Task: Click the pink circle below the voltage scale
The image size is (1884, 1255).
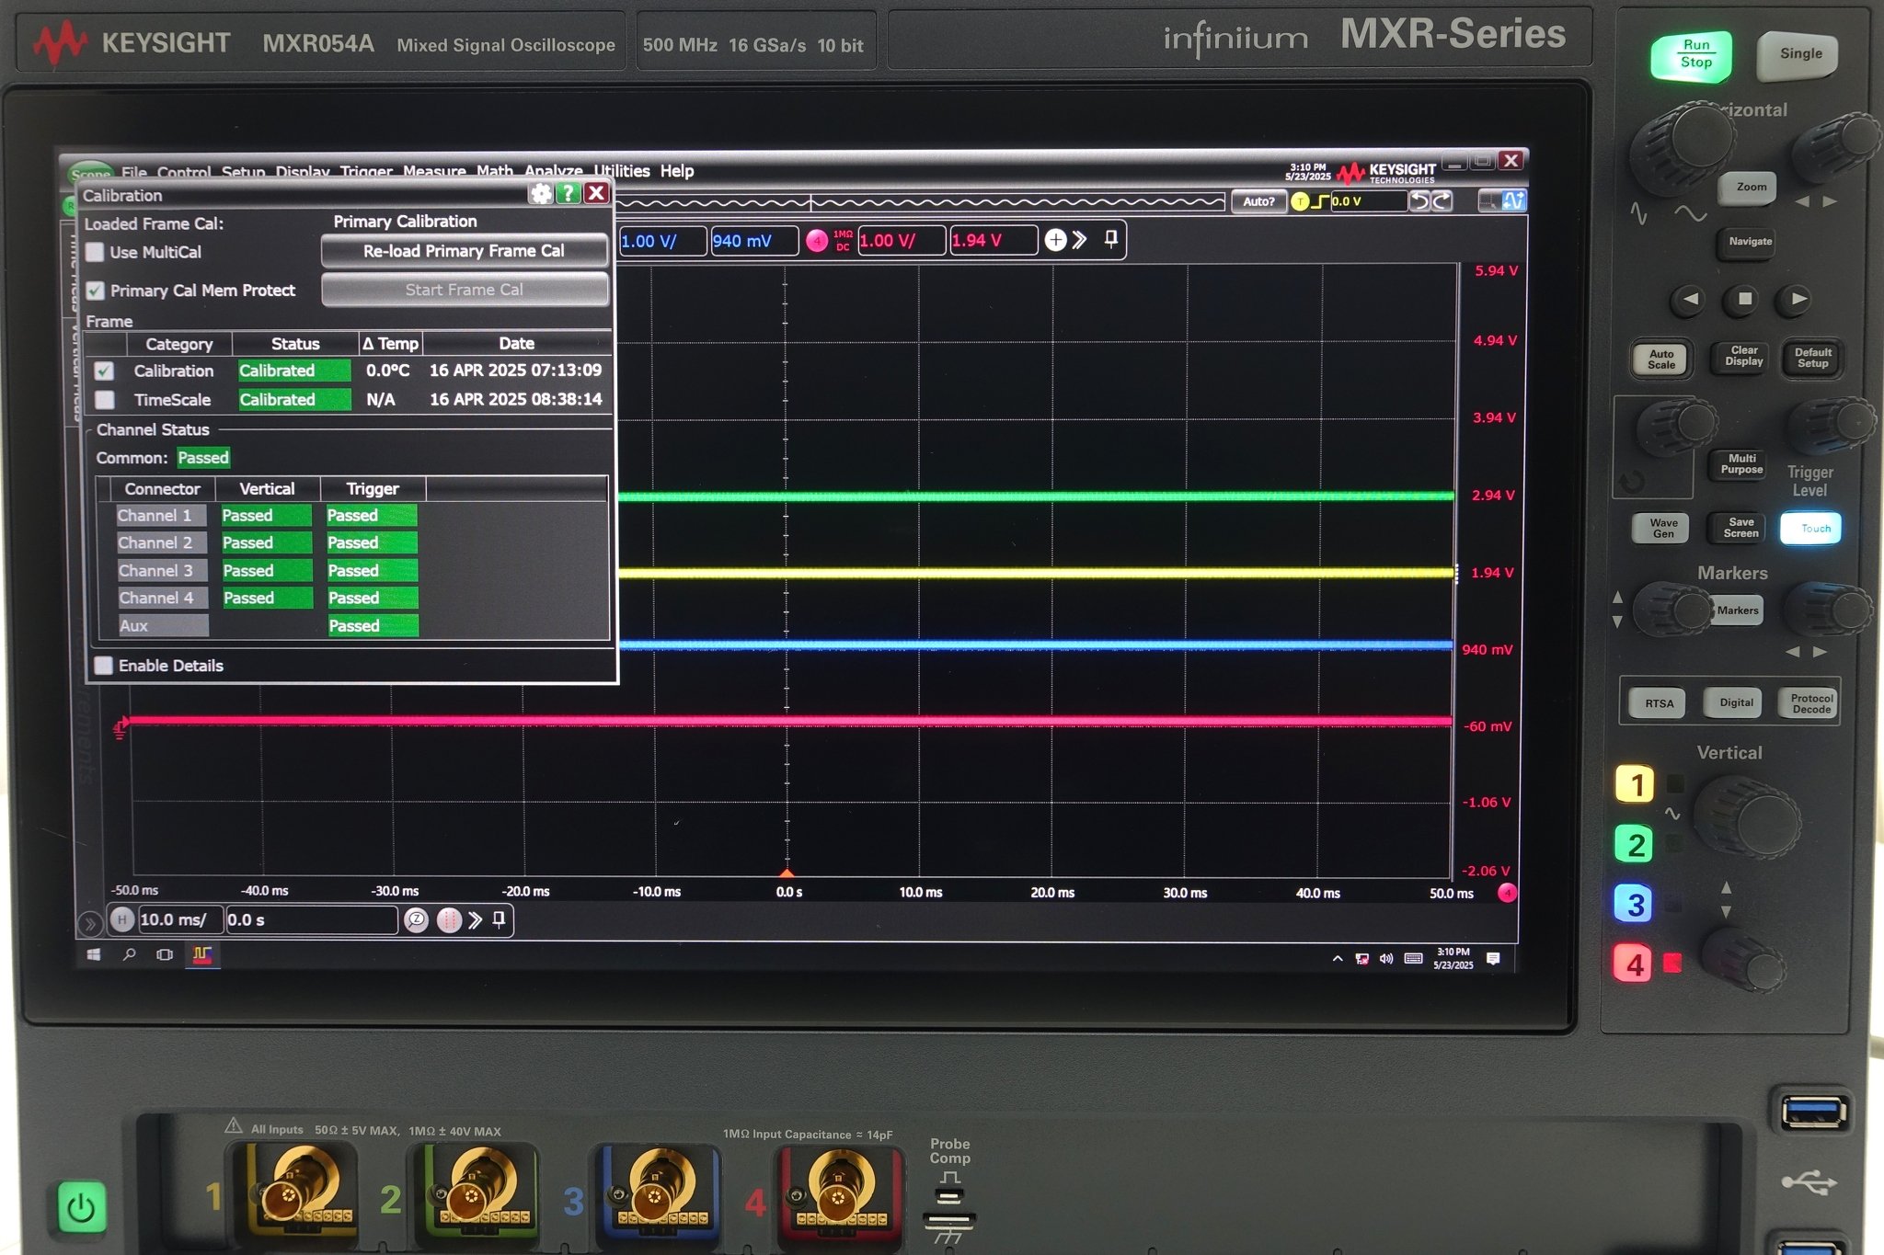Action: click(x=1507, y=892)
